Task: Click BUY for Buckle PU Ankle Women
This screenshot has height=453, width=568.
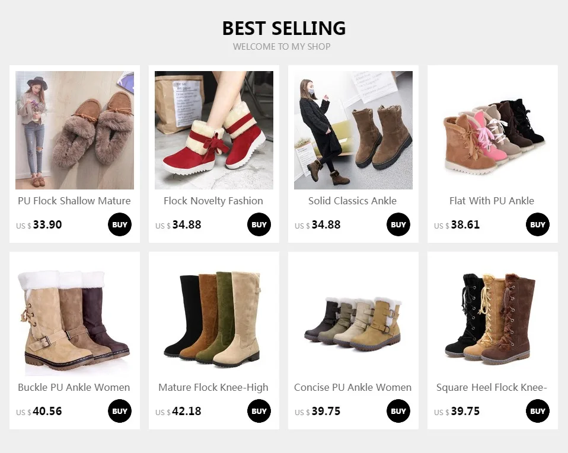Action: [120, 411]
